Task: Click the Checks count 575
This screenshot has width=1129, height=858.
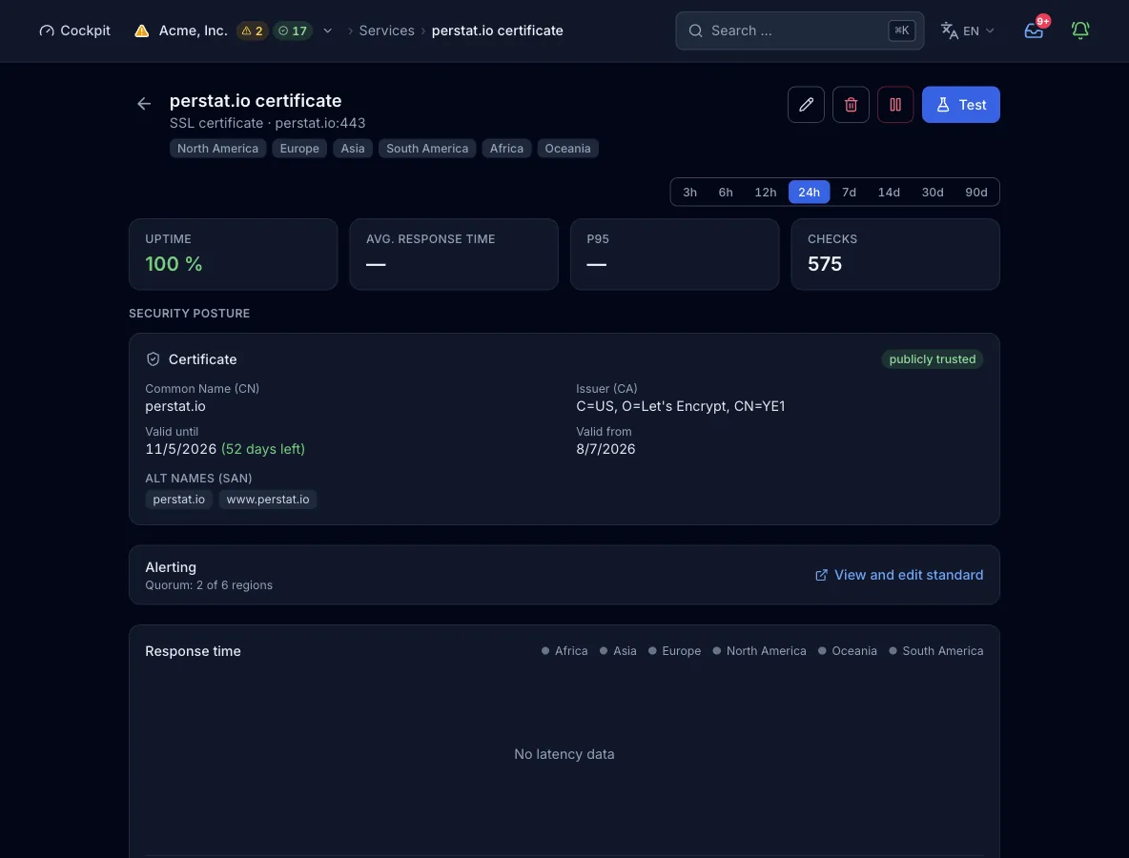Action: tap(825, 264)
